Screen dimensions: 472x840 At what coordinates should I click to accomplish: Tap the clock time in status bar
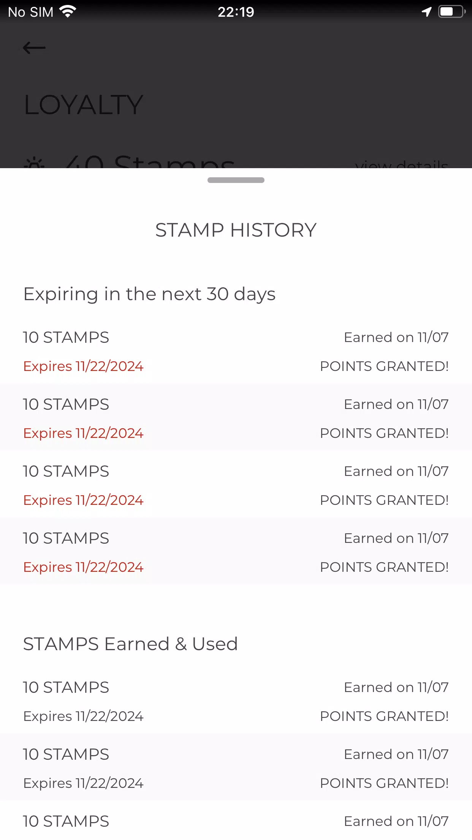click(236, 12)
